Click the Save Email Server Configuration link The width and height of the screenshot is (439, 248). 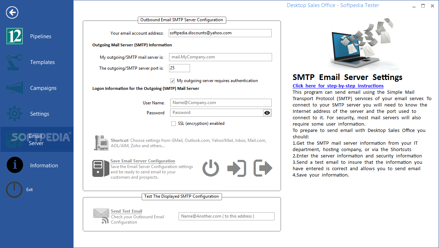click(142, 161)
